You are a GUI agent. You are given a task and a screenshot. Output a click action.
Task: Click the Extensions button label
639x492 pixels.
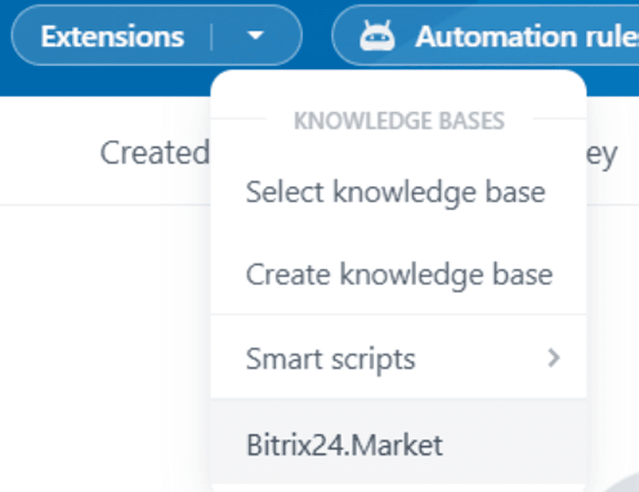click(112, 34)
